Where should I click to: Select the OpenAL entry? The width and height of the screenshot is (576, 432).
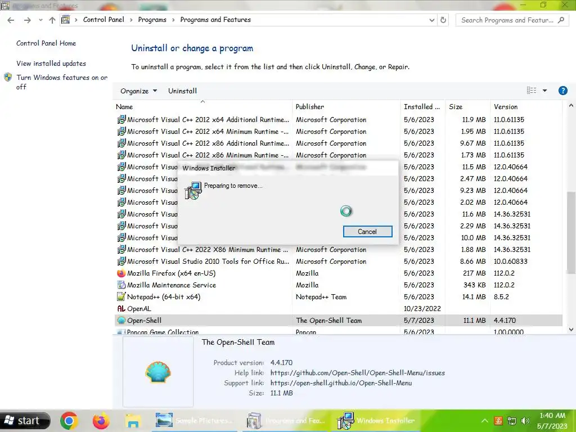tap(338, 309)
